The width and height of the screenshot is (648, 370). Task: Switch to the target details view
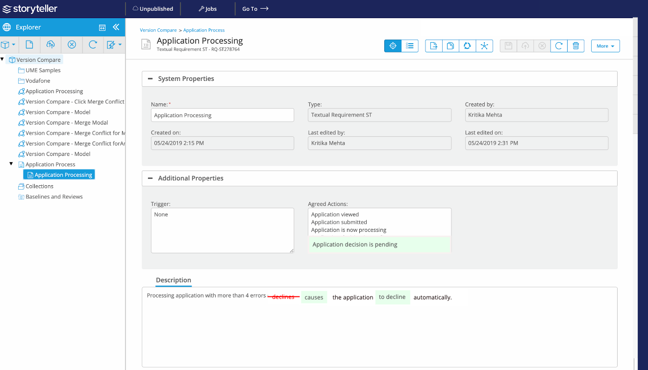point(393,46)
